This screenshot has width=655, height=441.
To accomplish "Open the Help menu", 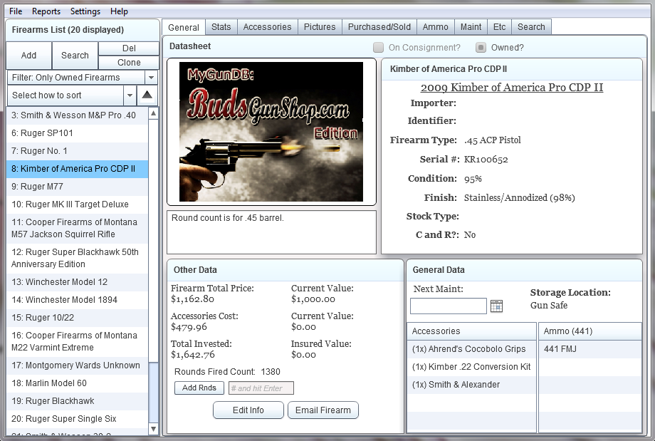I will click(119, 11).
